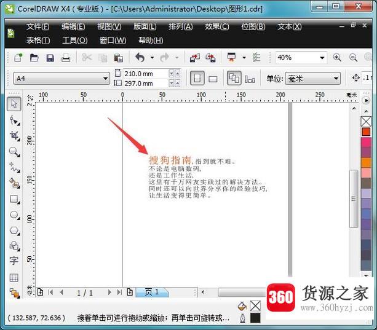Select the Basic Shapes tool
This screenshot has height=330, width=377.
[14, 246]
